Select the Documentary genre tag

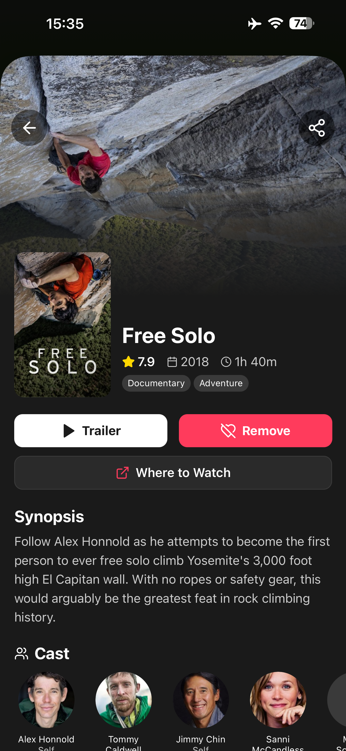156,383
